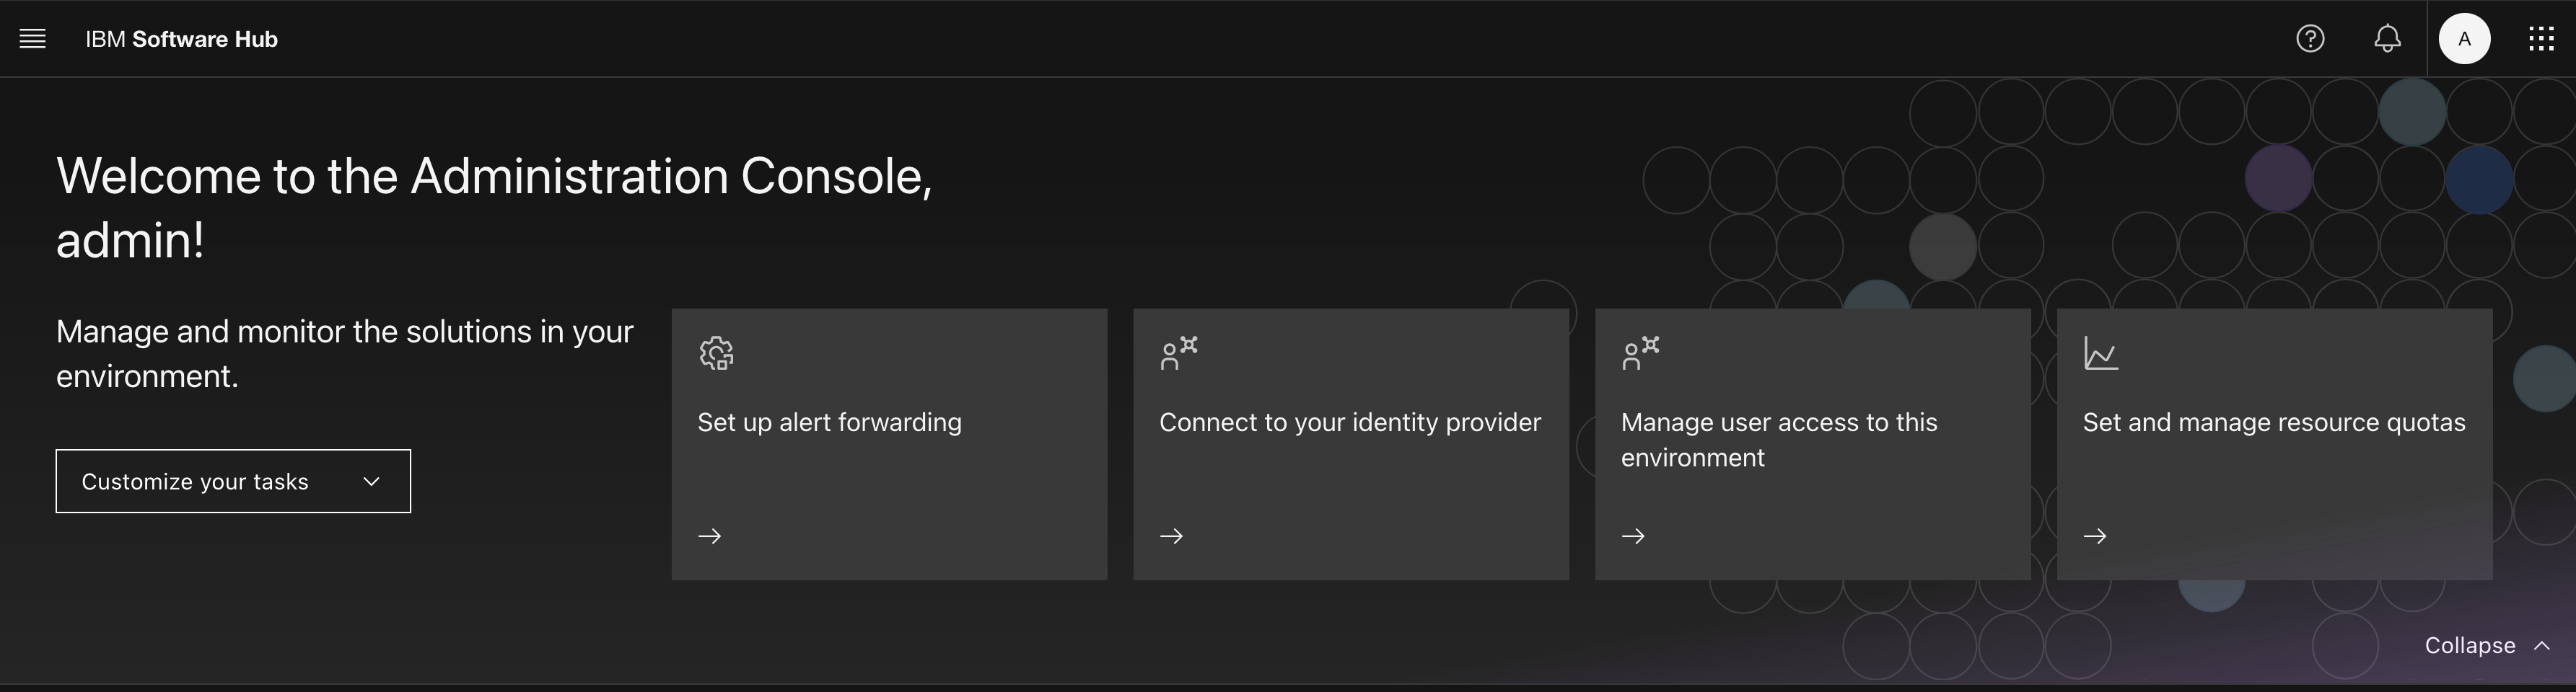Open Connect to your identity provider
This screenshot has width=2576, height=692.
1350,422
